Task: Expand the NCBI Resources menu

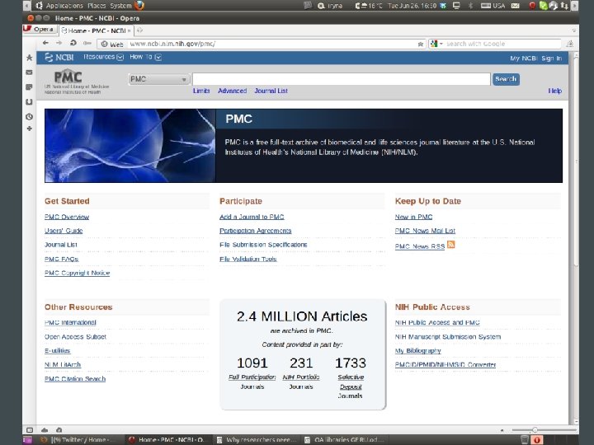Action: (x=103, y=57)
